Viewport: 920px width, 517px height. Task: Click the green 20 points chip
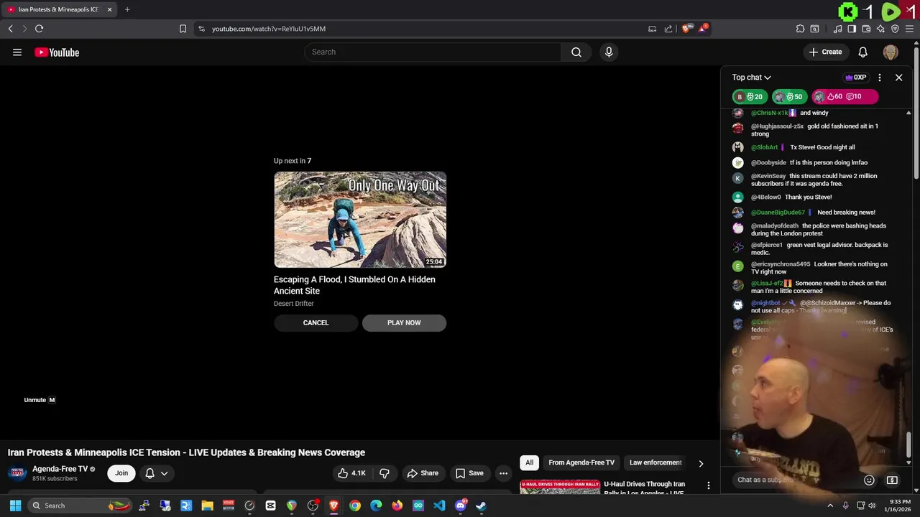coord(750,96)
